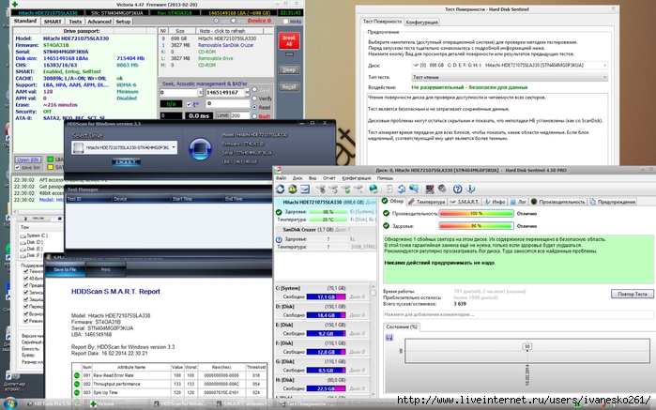
Task: Click the blue question mark help icon
Action: tap(458, 190)
